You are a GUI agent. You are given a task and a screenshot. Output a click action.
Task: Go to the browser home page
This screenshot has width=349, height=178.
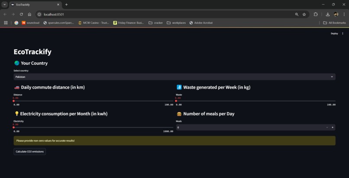pos(29,14)
